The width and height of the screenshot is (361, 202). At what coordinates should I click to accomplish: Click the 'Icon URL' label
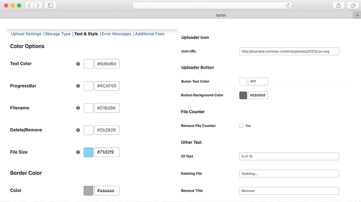(189, 51)
